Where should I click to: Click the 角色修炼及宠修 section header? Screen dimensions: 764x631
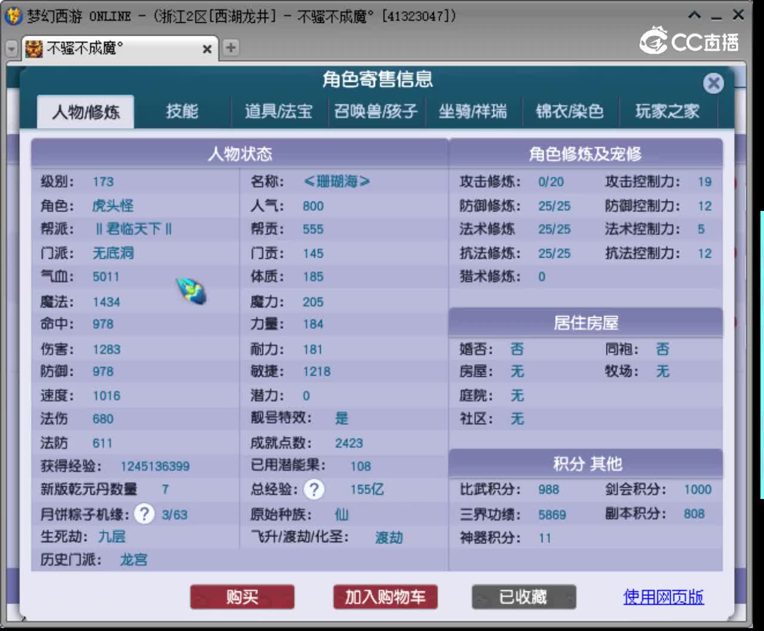(586, 154)
